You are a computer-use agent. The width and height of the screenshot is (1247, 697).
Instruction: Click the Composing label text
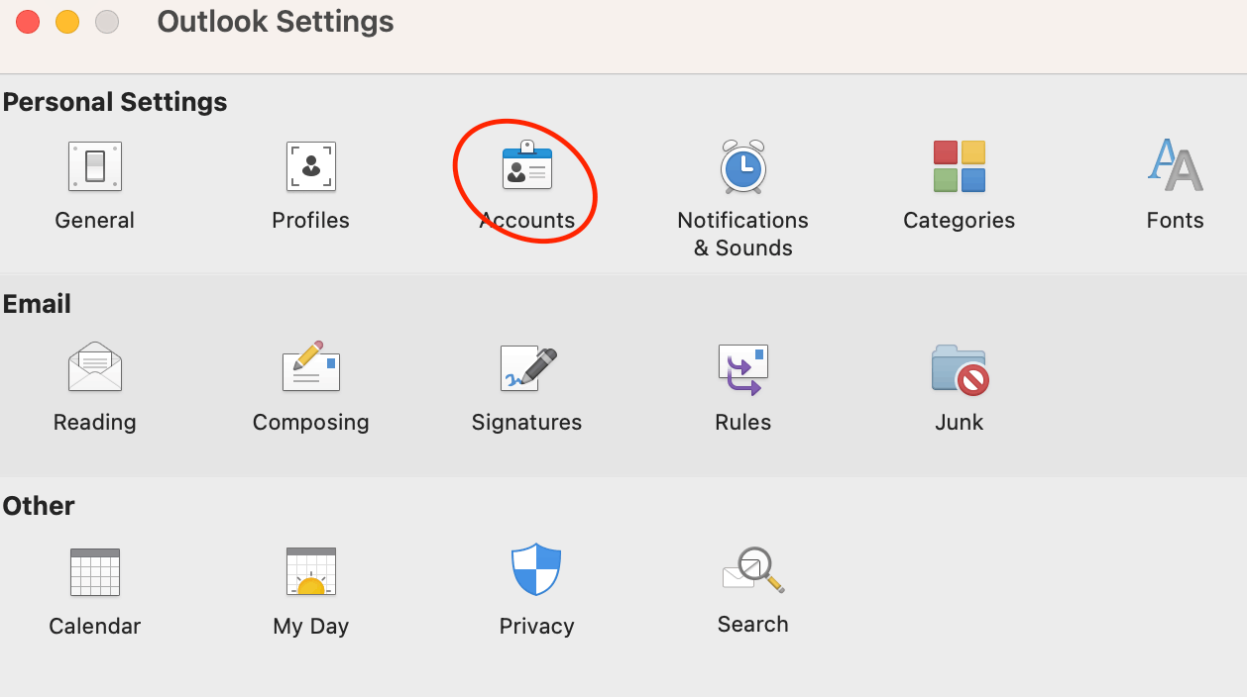click(311, 423)
